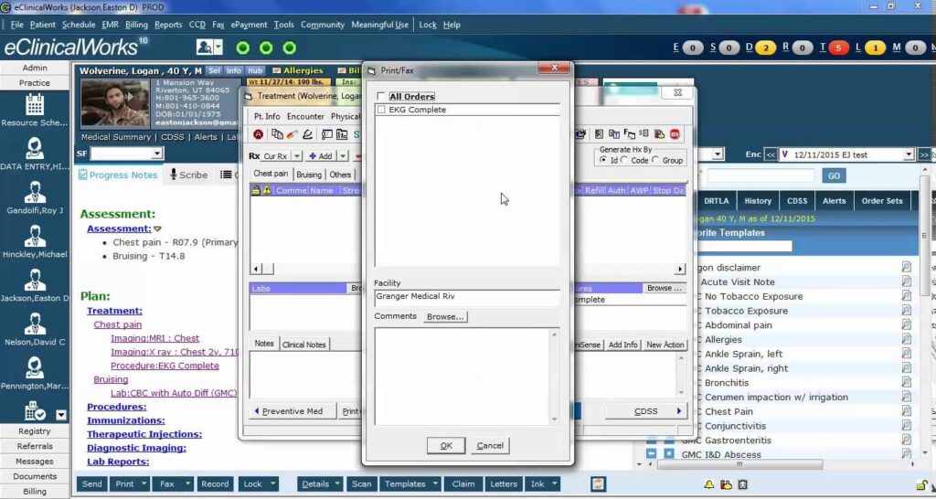Open the encounter date dropdown
Viewport: 936px width, 499px height.
click(909, 154)
